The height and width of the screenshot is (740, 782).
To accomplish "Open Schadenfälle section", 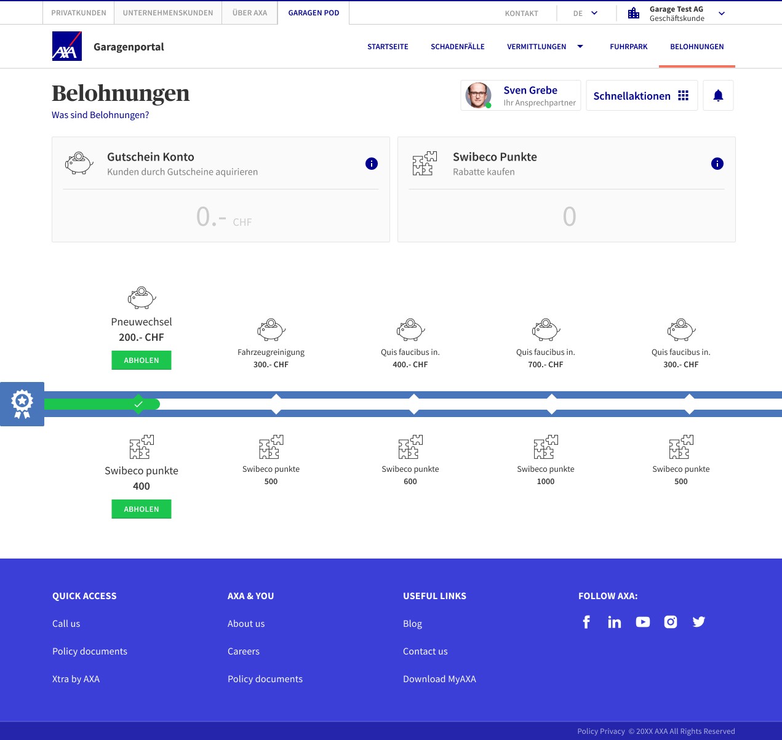I will (458, 47).
